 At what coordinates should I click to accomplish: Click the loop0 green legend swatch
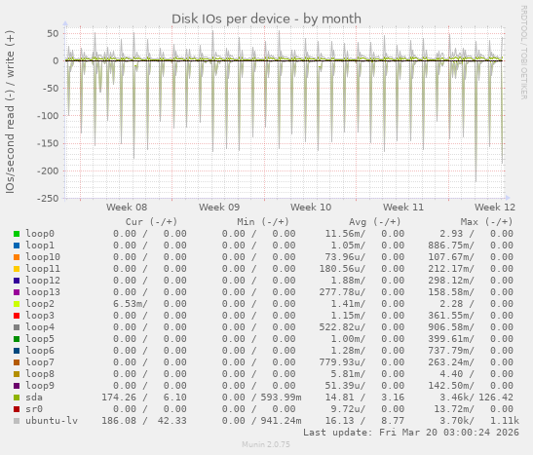pos(17,234)
